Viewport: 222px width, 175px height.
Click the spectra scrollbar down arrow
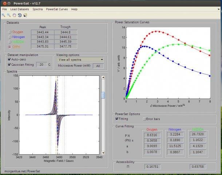point(103,153)
